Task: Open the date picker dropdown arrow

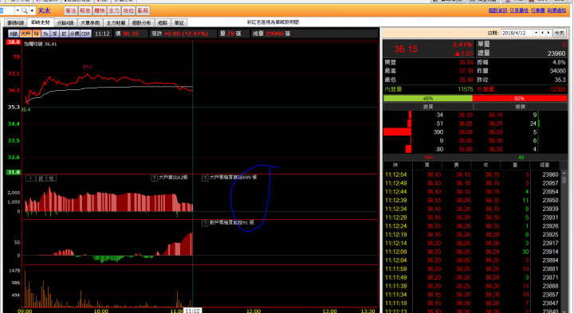Action: [x=536, y=33]
